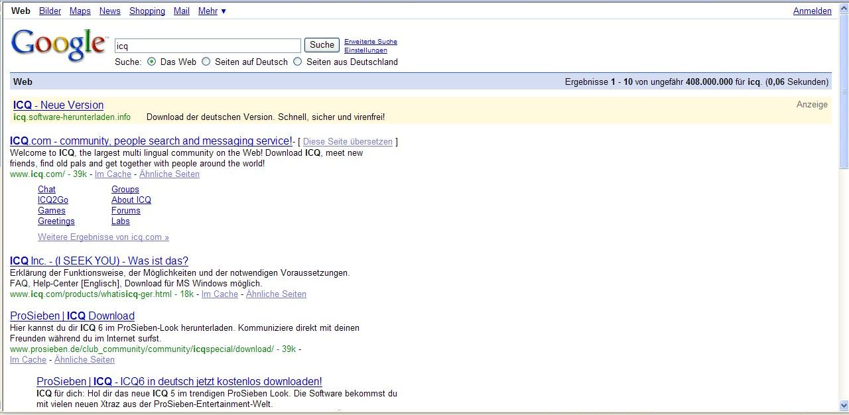Expand the 'Mehr' dropdown menu
This screenshot has width=849, height=415.
pos(212,11)
